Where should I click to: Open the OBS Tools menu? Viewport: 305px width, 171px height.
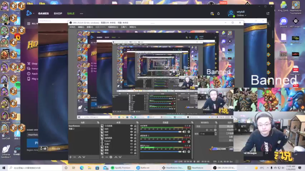point(124,27)
